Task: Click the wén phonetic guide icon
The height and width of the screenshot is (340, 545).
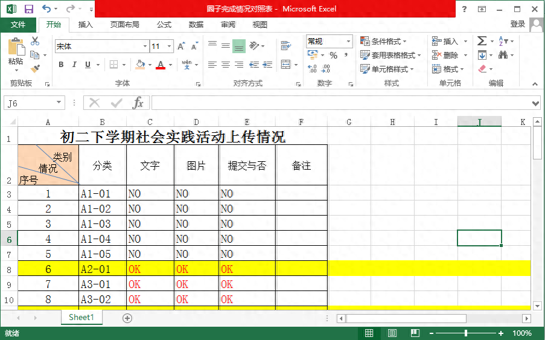Action: tap(186, 64)
